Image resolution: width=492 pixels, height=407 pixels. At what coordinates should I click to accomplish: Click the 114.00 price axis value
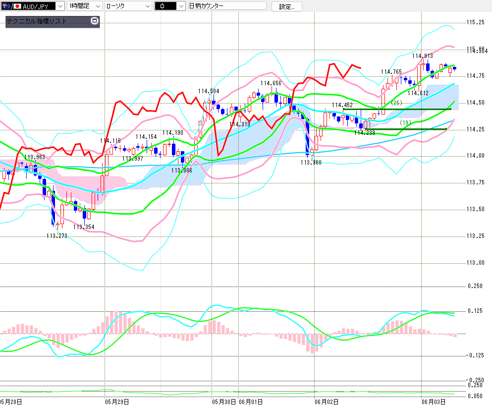(x=475, y=156)
